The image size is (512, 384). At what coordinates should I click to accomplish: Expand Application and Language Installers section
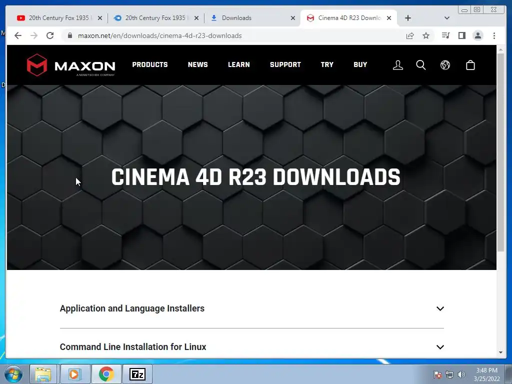pos(252,308)
